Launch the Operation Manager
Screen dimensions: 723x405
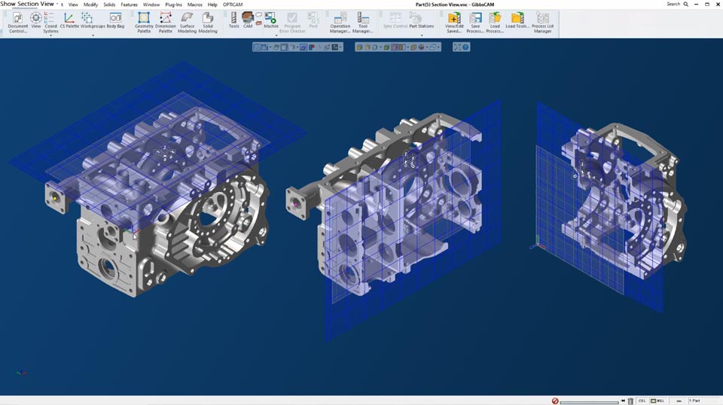pos(340,21)
